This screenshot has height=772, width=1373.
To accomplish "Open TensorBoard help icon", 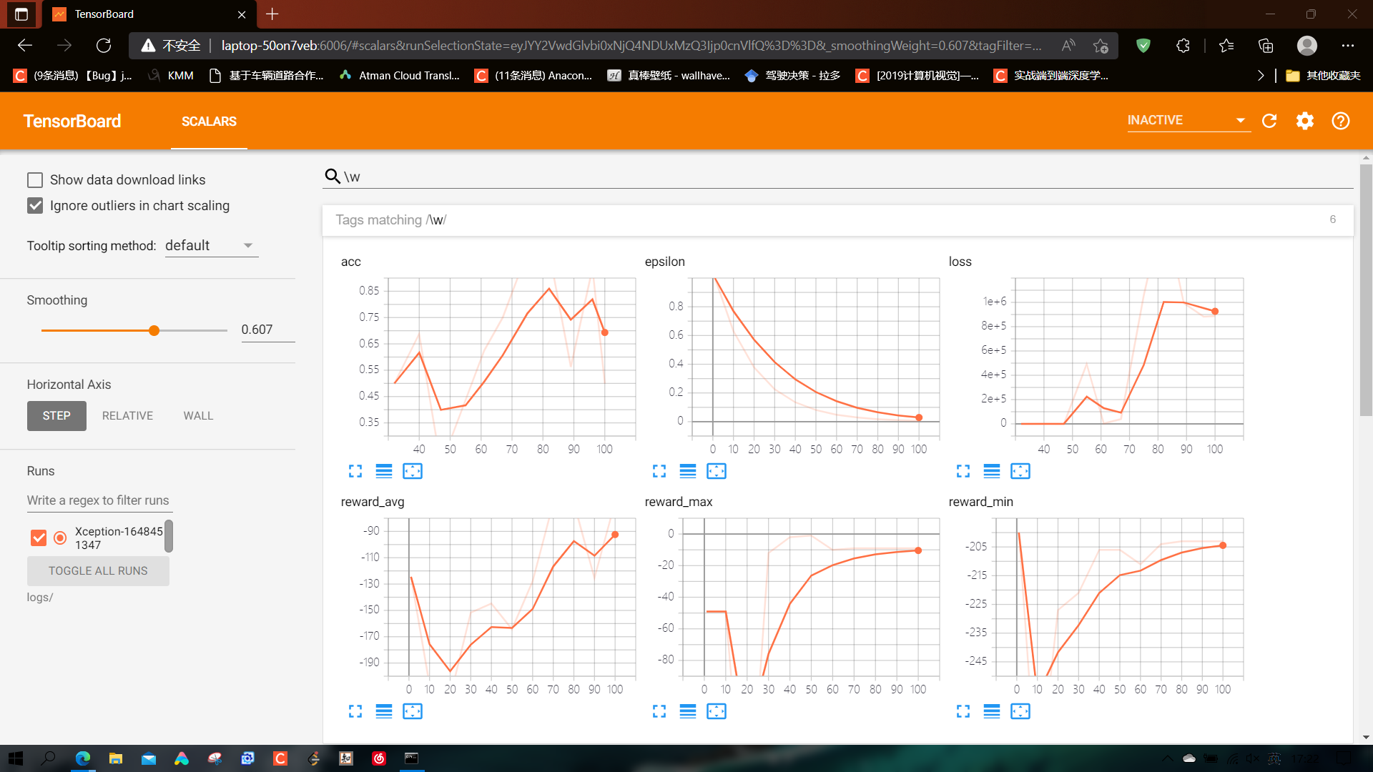I will (x=1341, y=121).
